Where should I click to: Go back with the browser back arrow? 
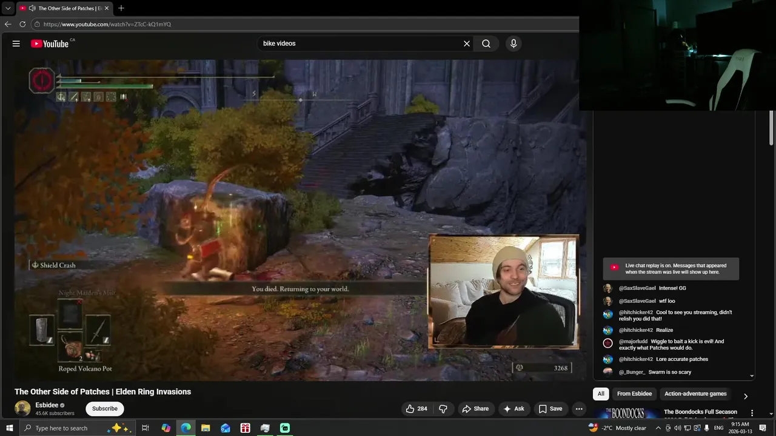click(8, 24)
